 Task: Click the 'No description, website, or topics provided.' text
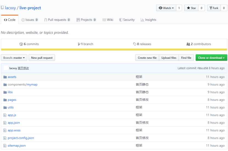click(x=35, y=33)
